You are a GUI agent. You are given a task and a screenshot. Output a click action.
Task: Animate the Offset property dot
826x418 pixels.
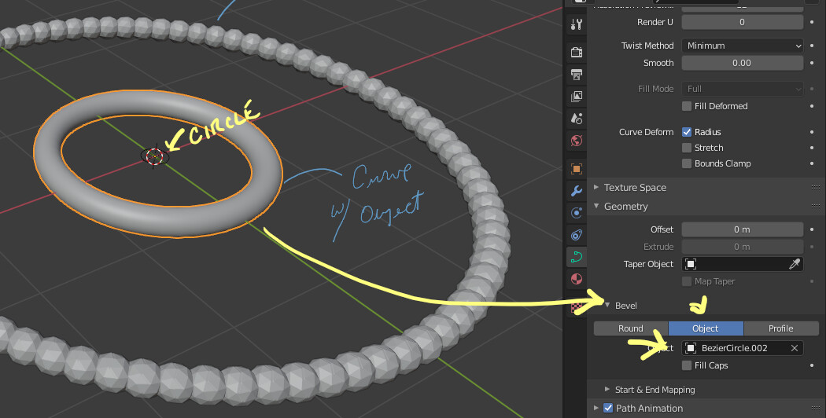[x=812, y=229]
